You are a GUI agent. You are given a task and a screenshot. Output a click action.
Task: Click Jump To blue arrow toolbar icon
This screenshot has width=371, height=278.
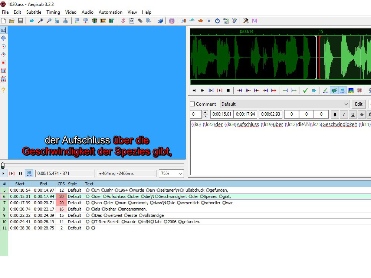click(32, 21)
